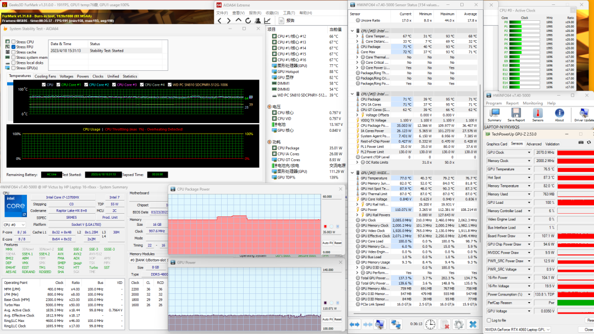This screenshot has height=334, width=594.
Task: Switch to the Cooling Fans tab
Action: coord(45,76)
